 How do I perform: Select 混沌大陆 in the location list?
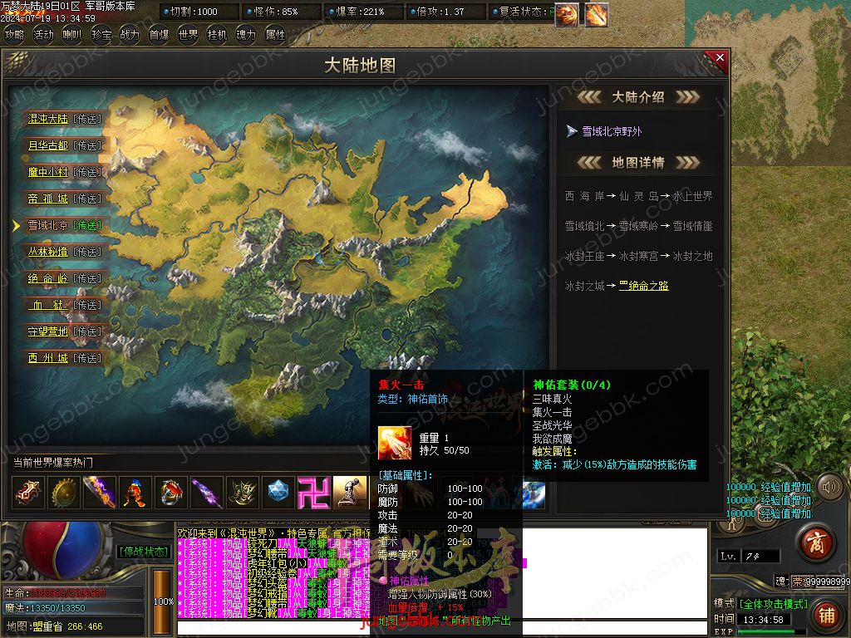point(47,119)
